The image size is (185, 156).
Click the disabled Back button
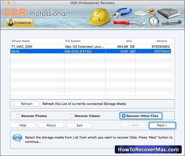pos(134,125)
